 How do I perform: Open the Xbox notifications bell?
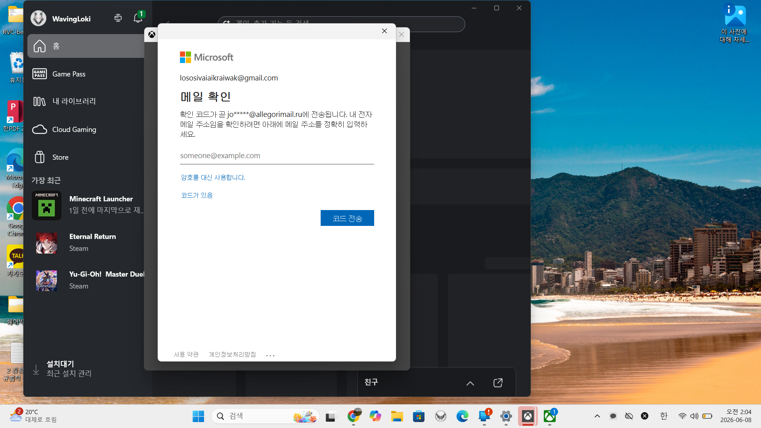[x=138, y=18]
